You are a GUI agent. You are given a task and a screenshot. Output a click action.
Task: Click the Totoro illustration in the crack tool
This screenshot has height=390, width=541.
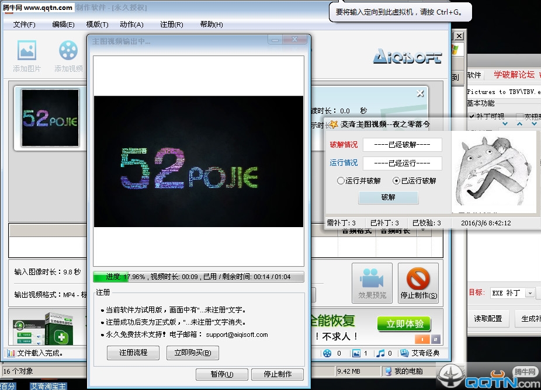[494, 171]
